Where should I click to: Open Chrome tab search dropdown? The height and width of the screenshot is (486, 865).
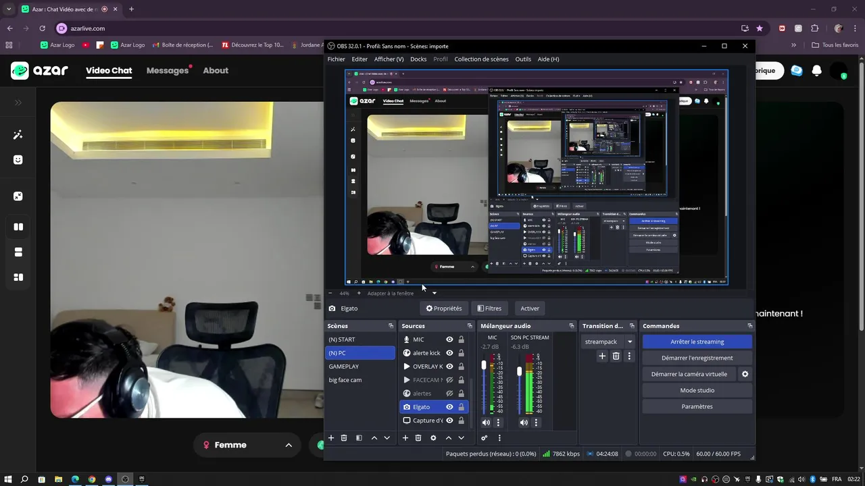click(8, 9)
